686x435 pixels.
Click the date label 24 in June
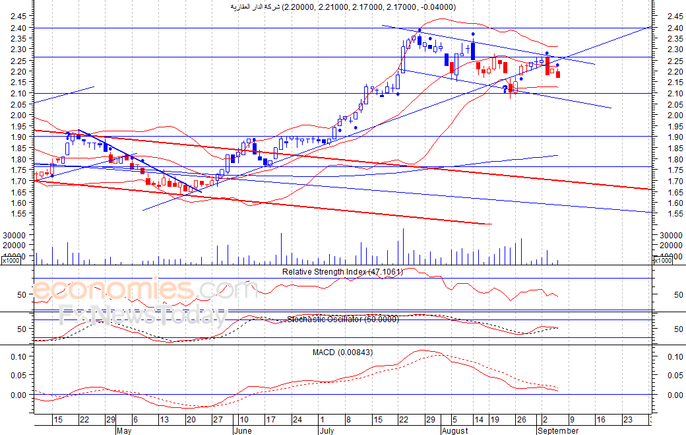click(x=297, y=420)
